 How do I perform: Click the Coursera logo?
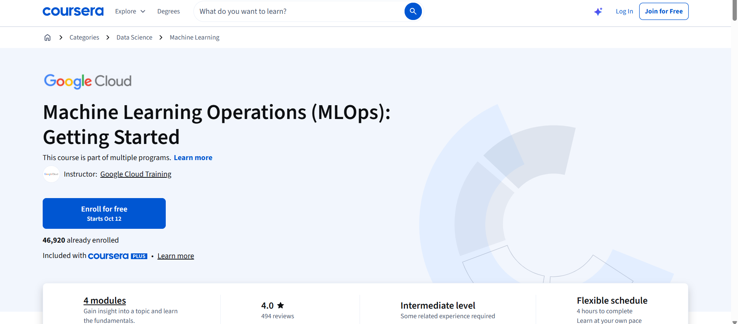(73, 12)
